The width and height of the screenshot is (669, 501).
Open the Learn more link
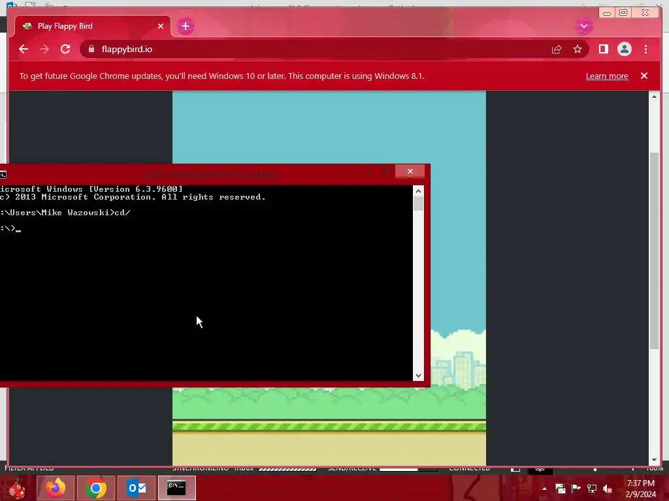click(607, 76)
